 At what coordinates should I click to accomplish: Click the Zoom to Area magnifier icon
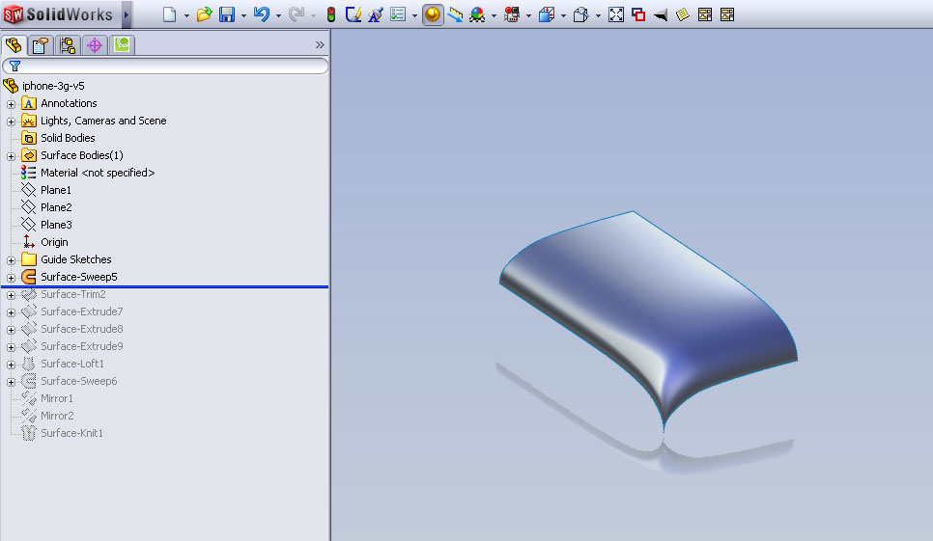click(x=580, y=14)
